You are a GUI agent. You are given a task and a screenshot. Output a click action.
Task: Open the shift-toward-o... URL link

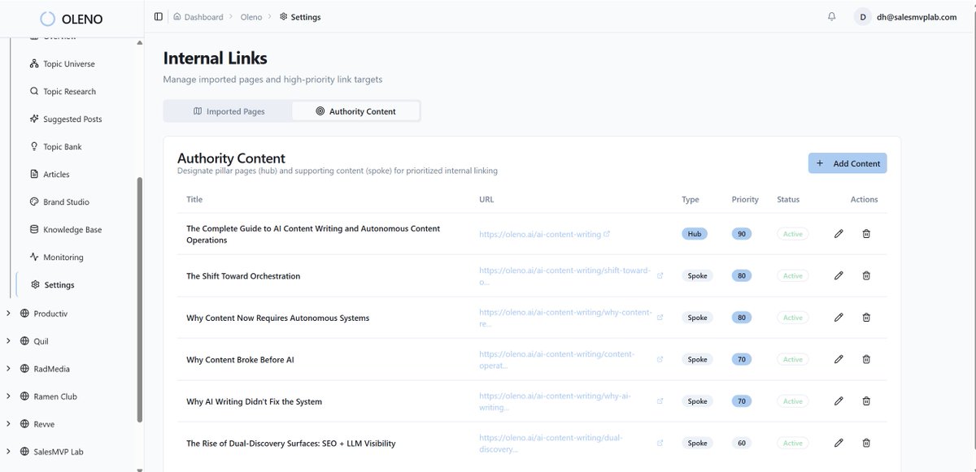[564, 276]
